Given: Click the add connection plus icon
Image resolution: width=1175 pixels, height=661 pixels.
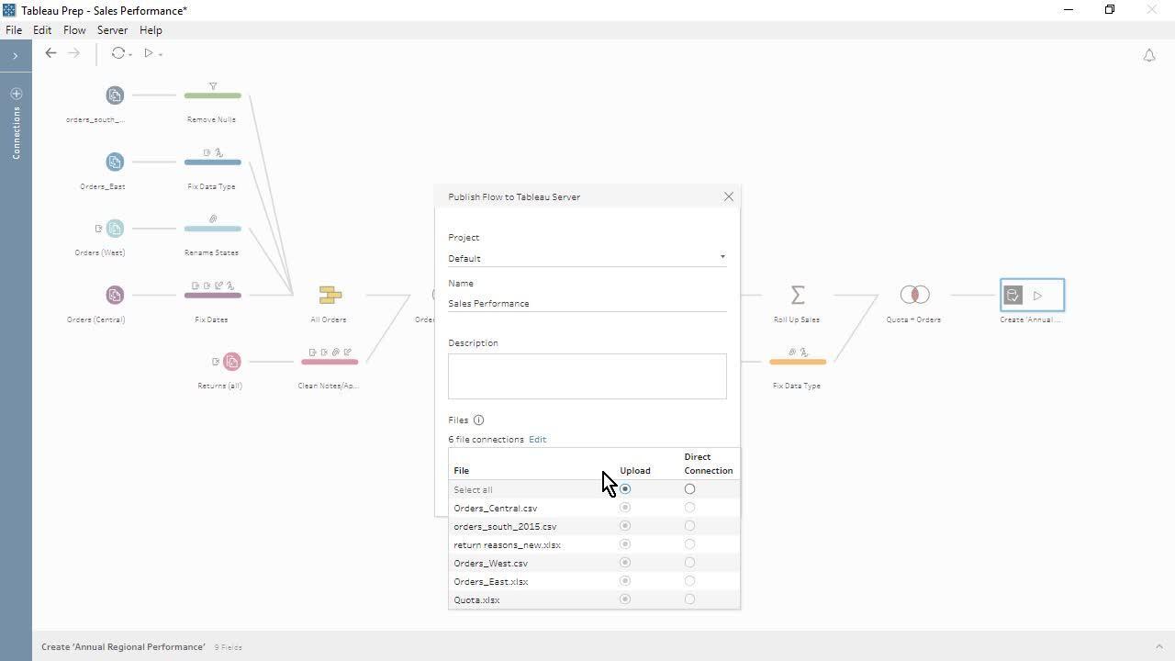Looking at the screenshot, I should (16, 94).
